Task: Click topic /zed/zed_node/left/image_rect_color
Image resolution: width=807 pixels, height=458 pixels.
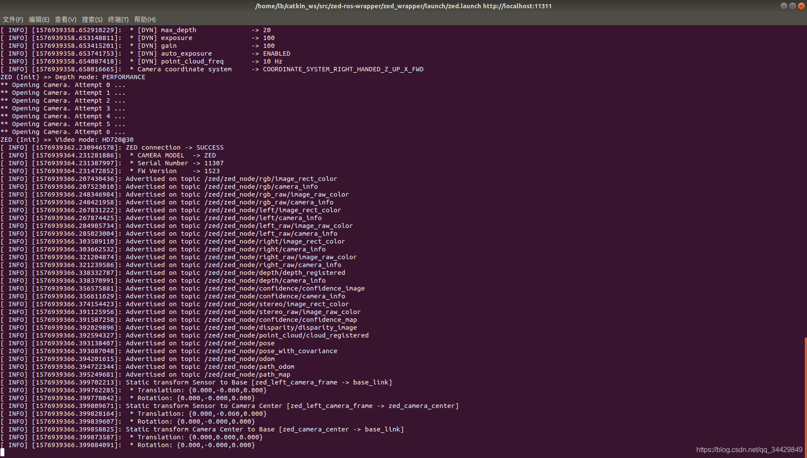Action: point(273,210)
